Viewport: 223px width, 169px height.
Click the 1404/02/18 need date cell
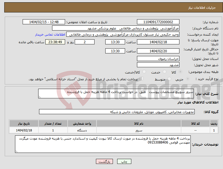click(x=24, y=130)
